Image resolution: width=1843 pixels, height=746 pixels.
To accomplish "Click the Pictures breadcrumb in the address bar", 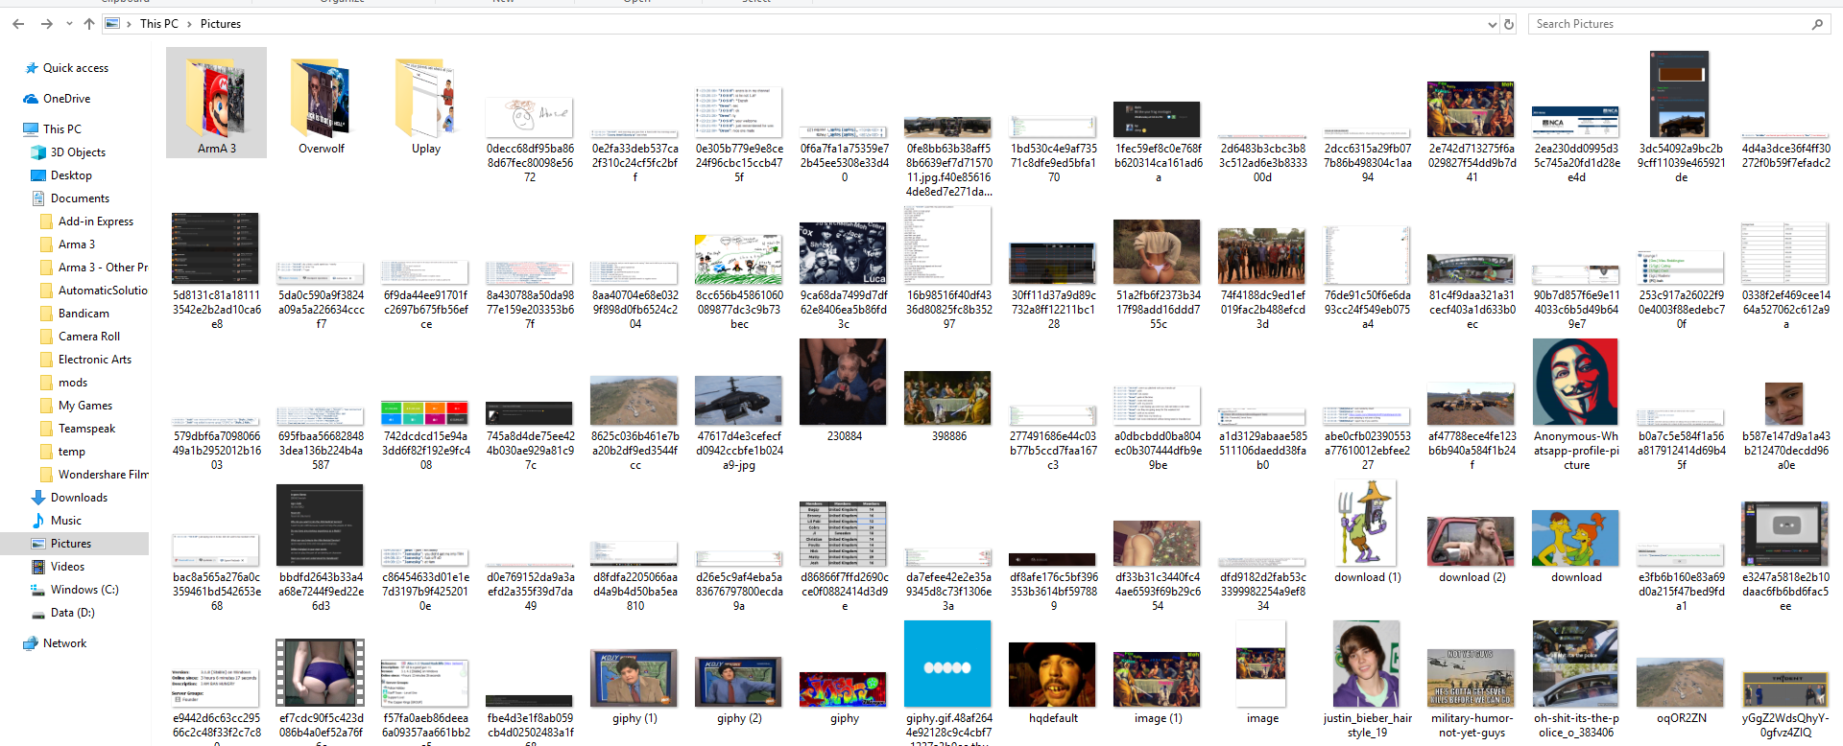I will coord(221,24).
